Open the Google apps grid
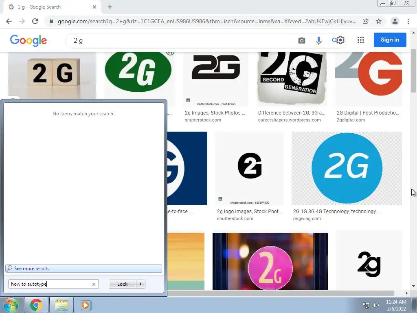This screenshot has height=313, width=417. click(361, 40)
